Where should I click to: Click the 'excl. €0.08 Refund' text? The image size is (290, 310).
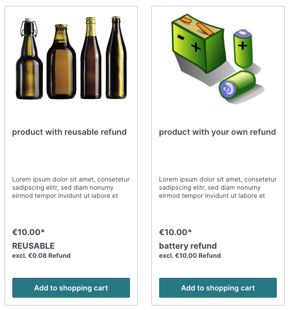(41, 256)
